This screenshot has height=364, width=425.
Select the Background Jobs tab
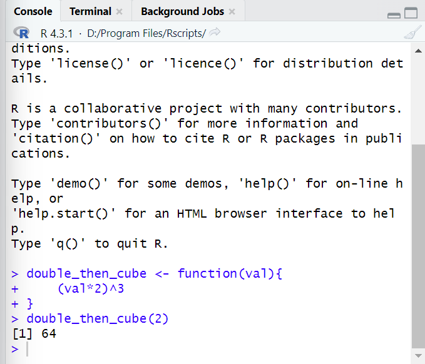point(182,12)
